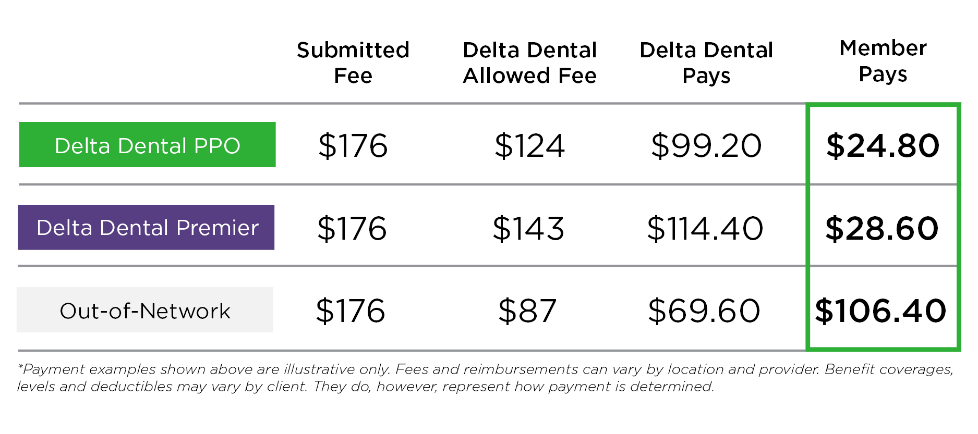Click the Member Pays column header
978x434 pixels.
(x=883, y=61)
